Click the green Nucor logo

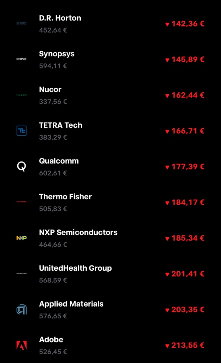21,95
